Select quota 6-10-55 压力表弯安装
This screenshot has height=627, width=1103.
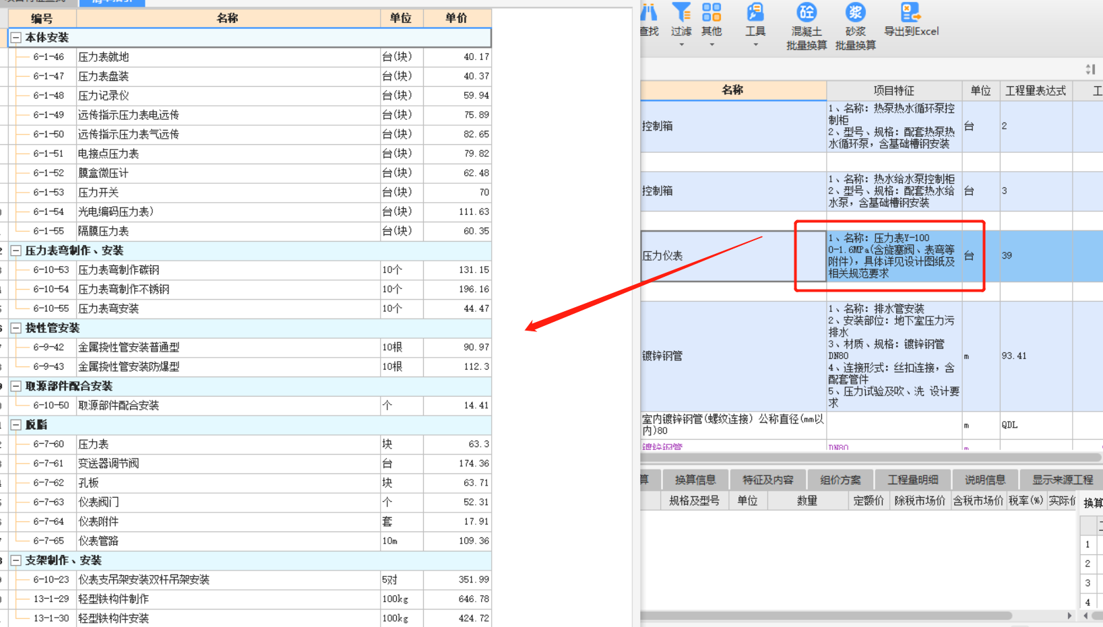click(249, 308)
